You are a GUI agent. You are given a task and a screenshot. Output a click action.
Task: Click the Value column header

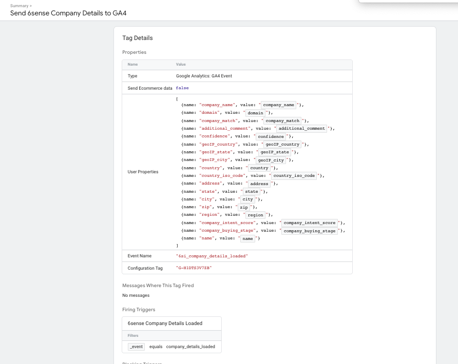click(181, 65)
